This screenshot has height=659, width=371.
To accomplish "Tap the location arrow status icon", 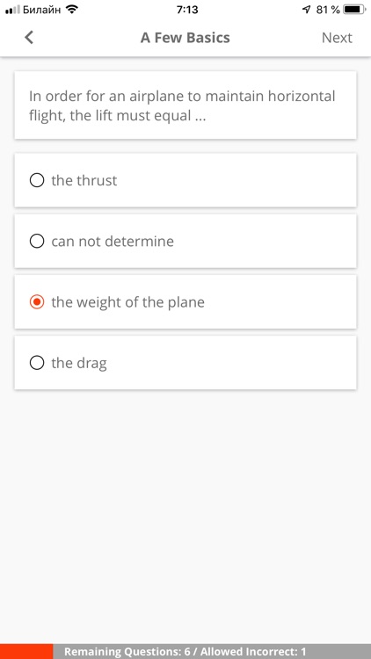I will [x=307, y=10].
